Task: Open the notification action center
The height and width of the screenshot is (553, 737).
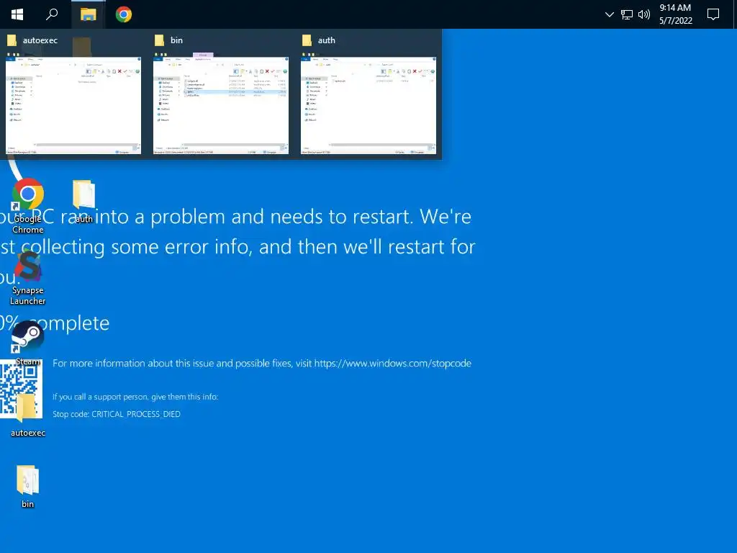Action: [713, 14]
